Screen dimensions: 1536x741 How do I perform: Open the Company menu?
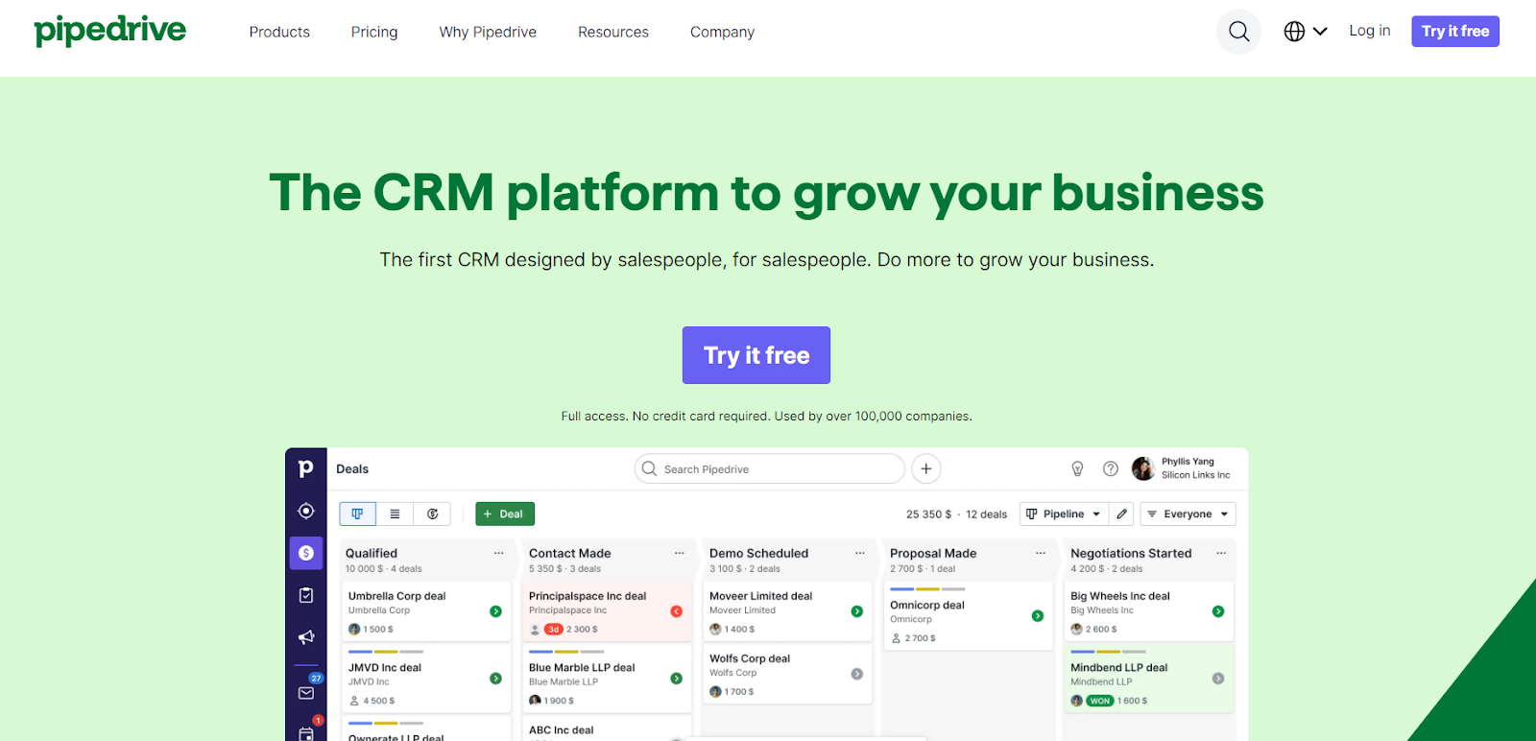pos(722,32)
